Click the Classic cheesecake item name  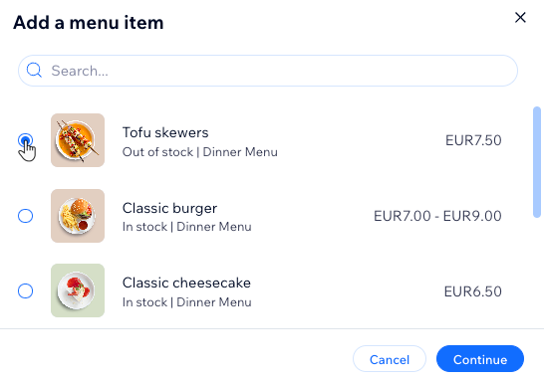(x=186, y=283)
